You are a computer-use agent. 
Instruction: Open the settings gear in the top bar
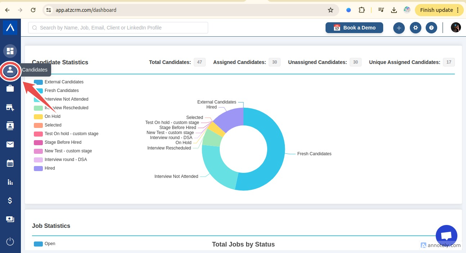click(x=416, y=28)
